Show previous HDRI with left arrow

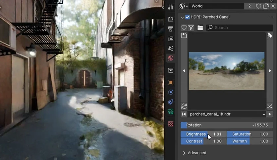(184, 71)
